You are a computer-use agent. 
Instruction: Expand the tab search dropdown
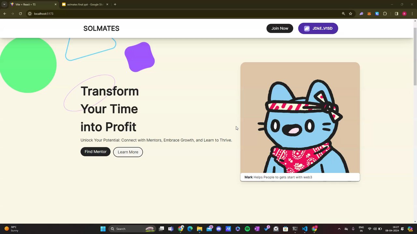coord(4,5)
